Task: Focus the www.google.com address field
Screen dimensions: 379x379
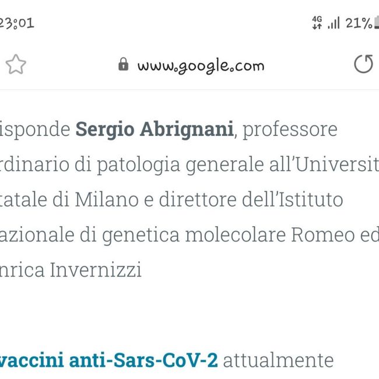Action: (x=201, y=65)
